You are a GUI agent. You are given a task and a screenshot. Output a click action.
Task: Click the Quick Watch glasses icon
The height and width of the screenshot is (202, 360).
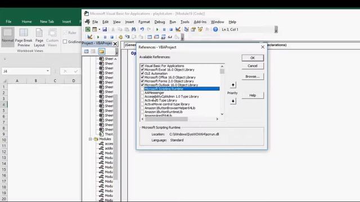click(x=170, y=37)
